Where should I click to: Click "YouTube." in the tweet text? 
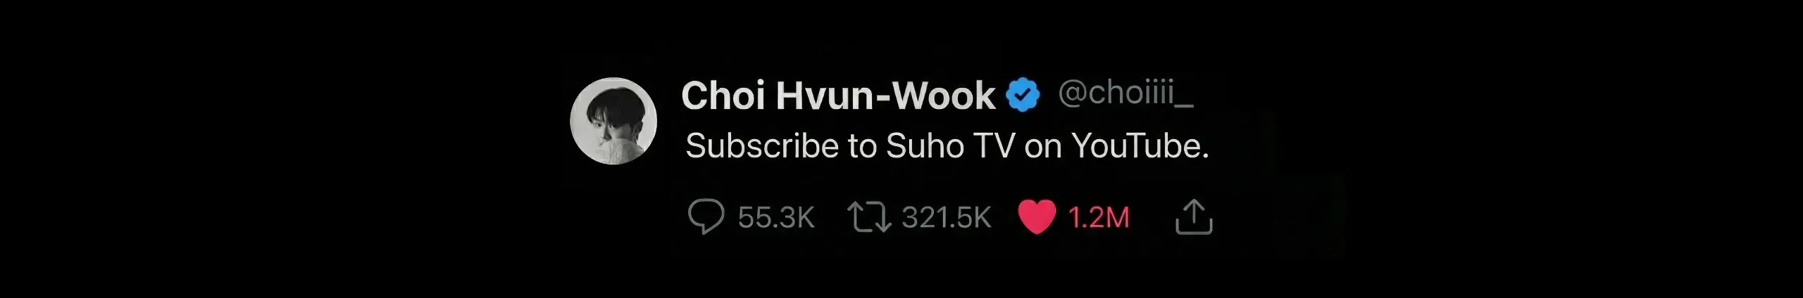(x=1140, y=146)
